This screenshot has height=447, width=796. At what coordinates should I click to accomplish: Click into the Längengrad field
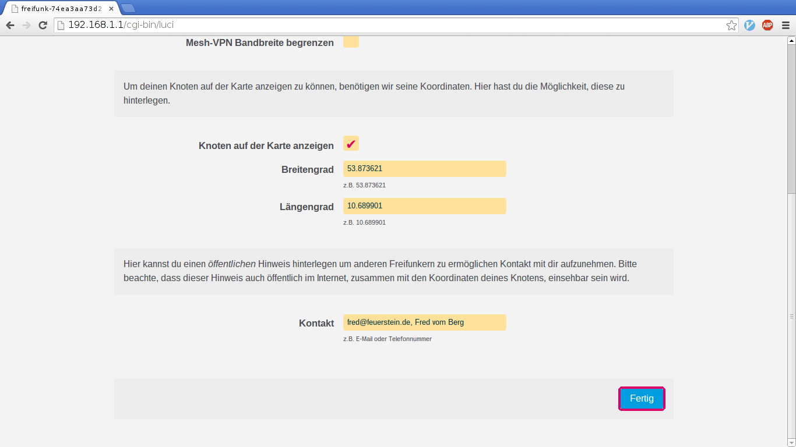[424, 206]
